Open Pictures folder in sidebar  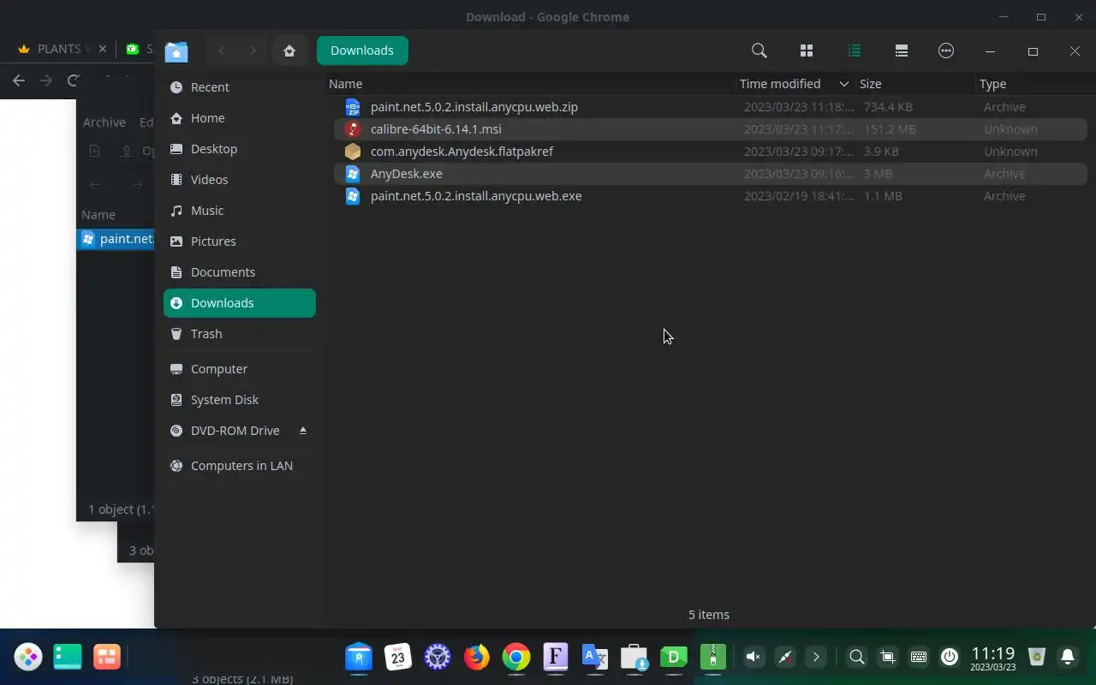239,241
